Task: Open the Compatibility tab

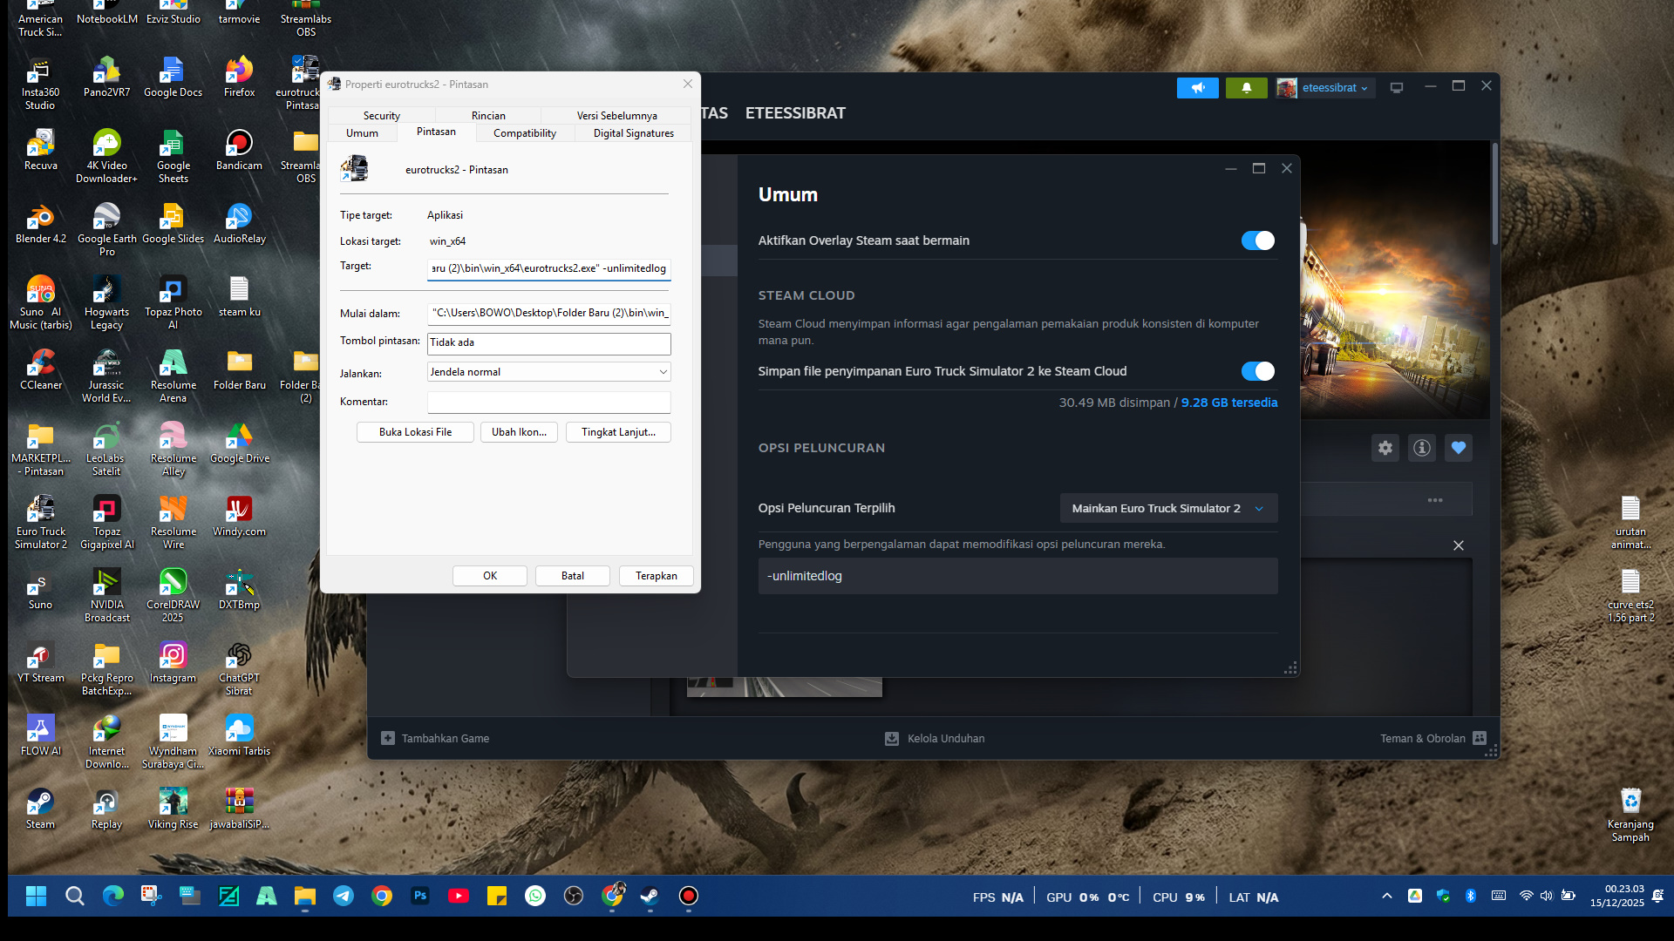Action: [x=524, y=133]
